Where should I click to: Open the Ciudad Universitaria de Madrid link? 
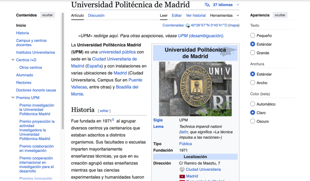tap(104, 62)
